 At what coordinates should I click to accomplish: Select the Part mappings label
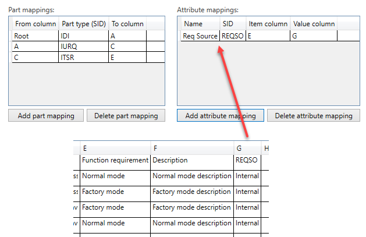point(31,10)
